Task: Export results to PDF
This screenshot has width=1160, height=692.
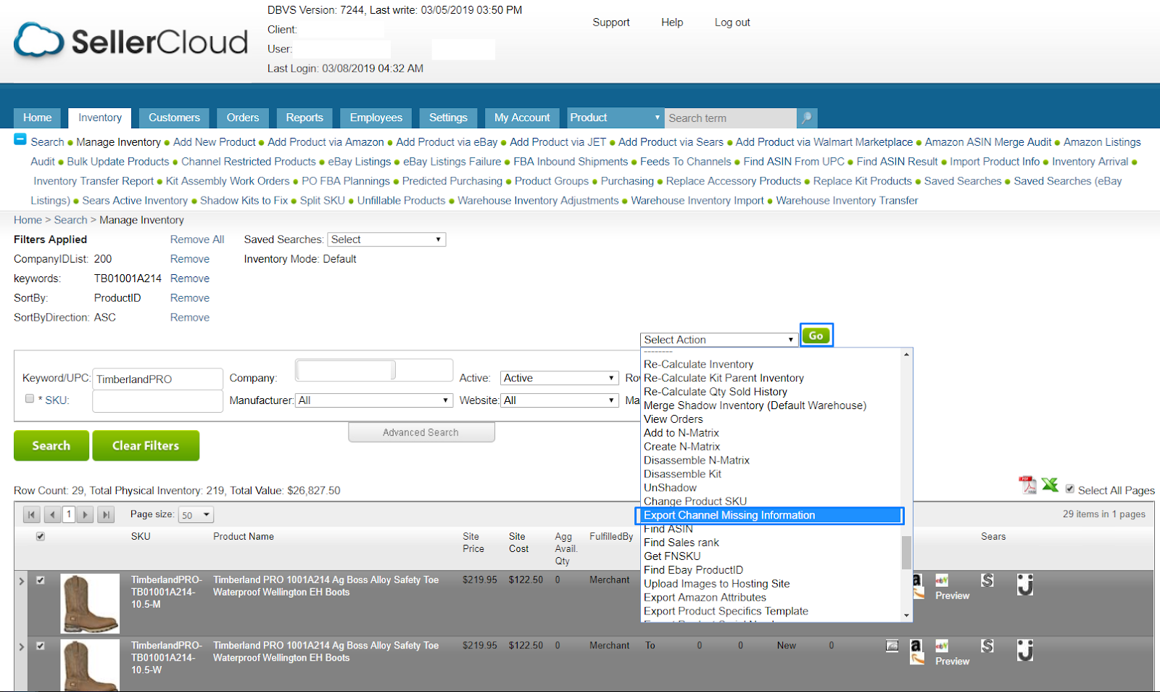Action: pyautogui.click(x=1027, y=485)
